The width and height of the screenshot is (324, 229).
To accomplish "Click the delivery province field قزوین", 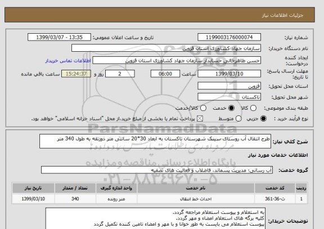I will click(229, 86).
